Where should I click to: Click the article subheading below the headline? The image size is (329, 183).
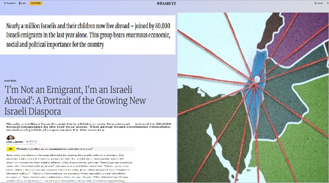coord(88,127)
